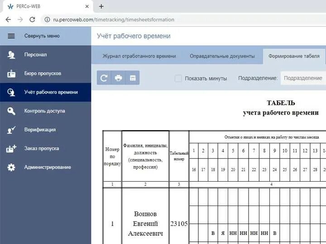326x244 pixels.
Task: Select the Формирование табеля tab
Action: click(294, 56)
